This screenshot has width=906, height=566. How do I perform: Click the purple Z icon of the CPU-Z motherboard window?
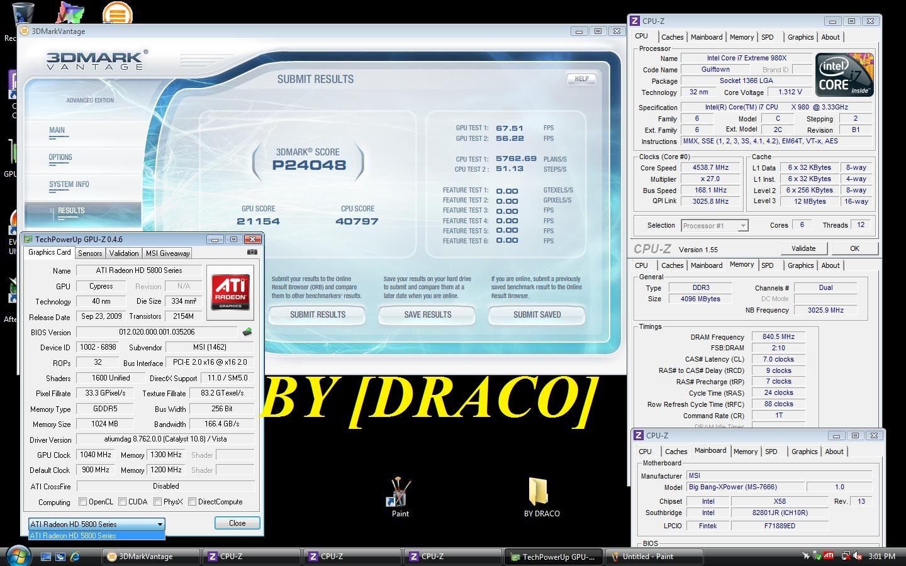pos(639,435)
